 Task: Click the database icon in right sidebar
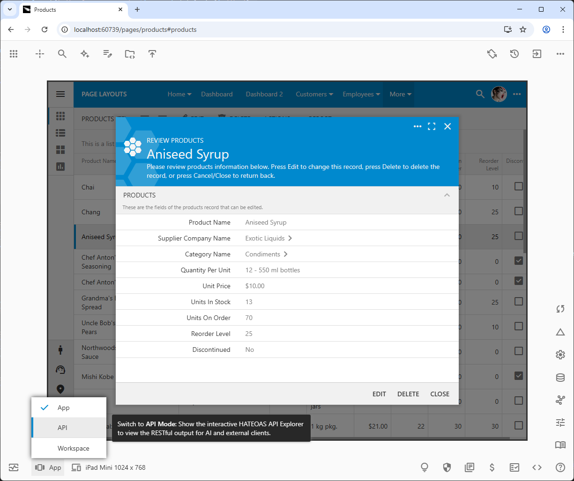pyautogui.click(x=560, y=378)
